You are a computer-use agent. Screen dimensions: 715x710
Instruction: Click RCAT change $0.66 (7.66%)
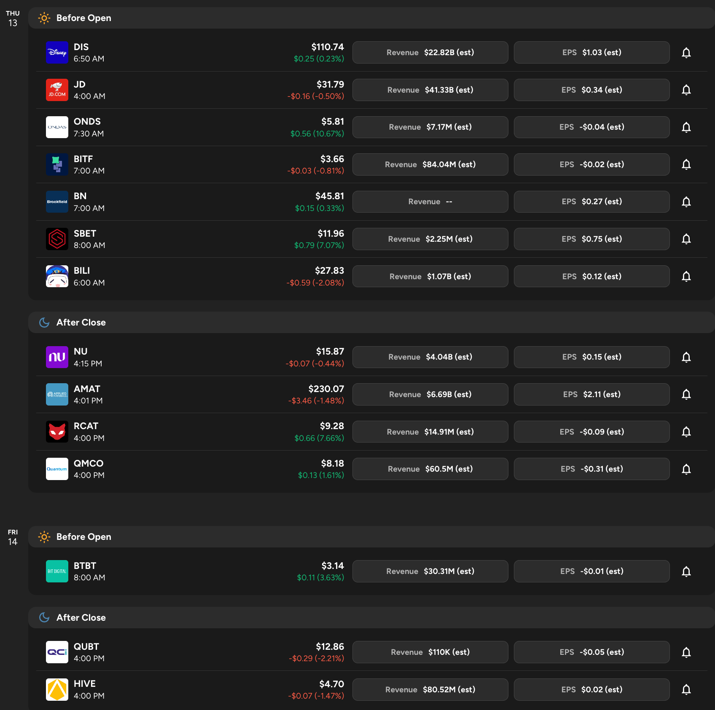[x=319, y=438]
